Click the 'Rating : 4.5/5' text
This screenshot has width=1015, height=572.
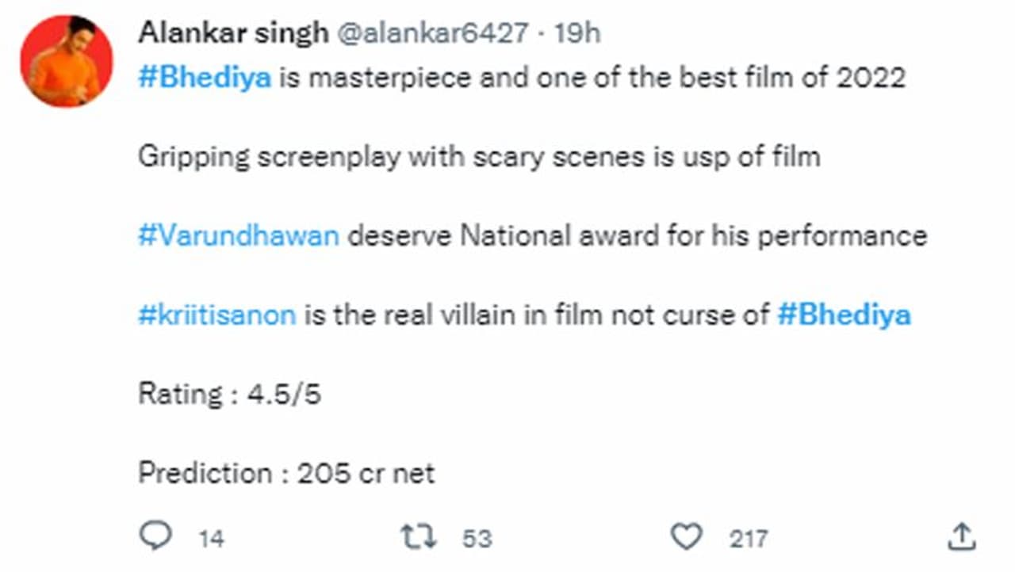click(229, 395)
